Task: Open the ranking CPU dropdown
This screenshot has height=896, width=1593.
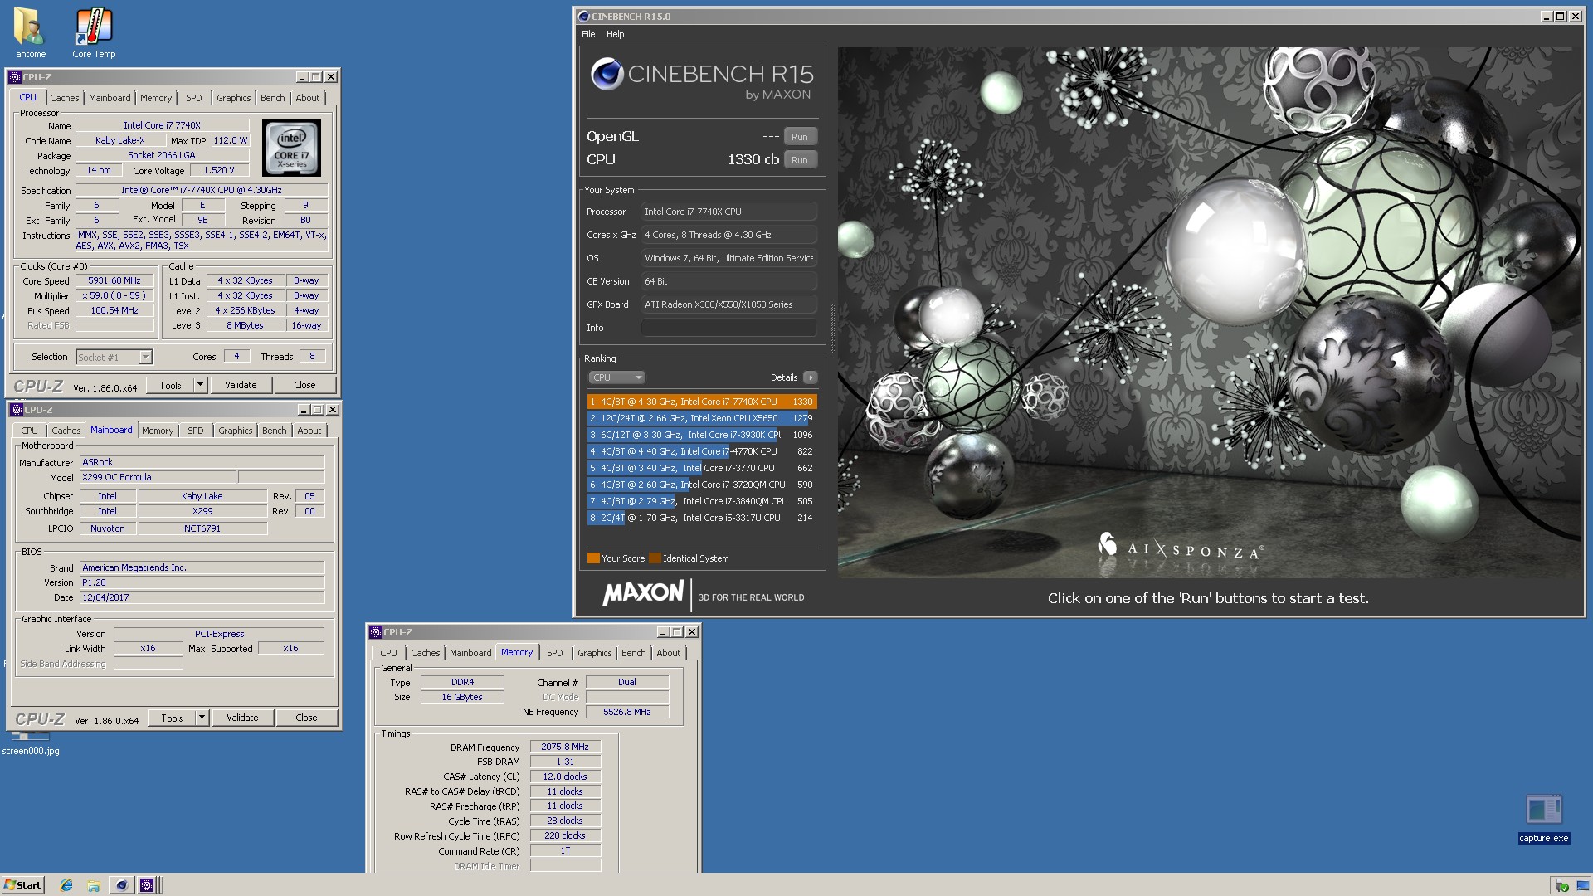Action: (616, 377)
